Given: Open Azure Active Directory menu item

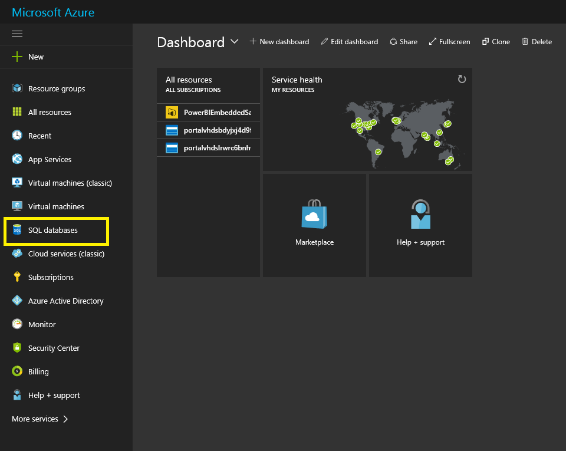Looking at the screenshot, I should point(65,301).
